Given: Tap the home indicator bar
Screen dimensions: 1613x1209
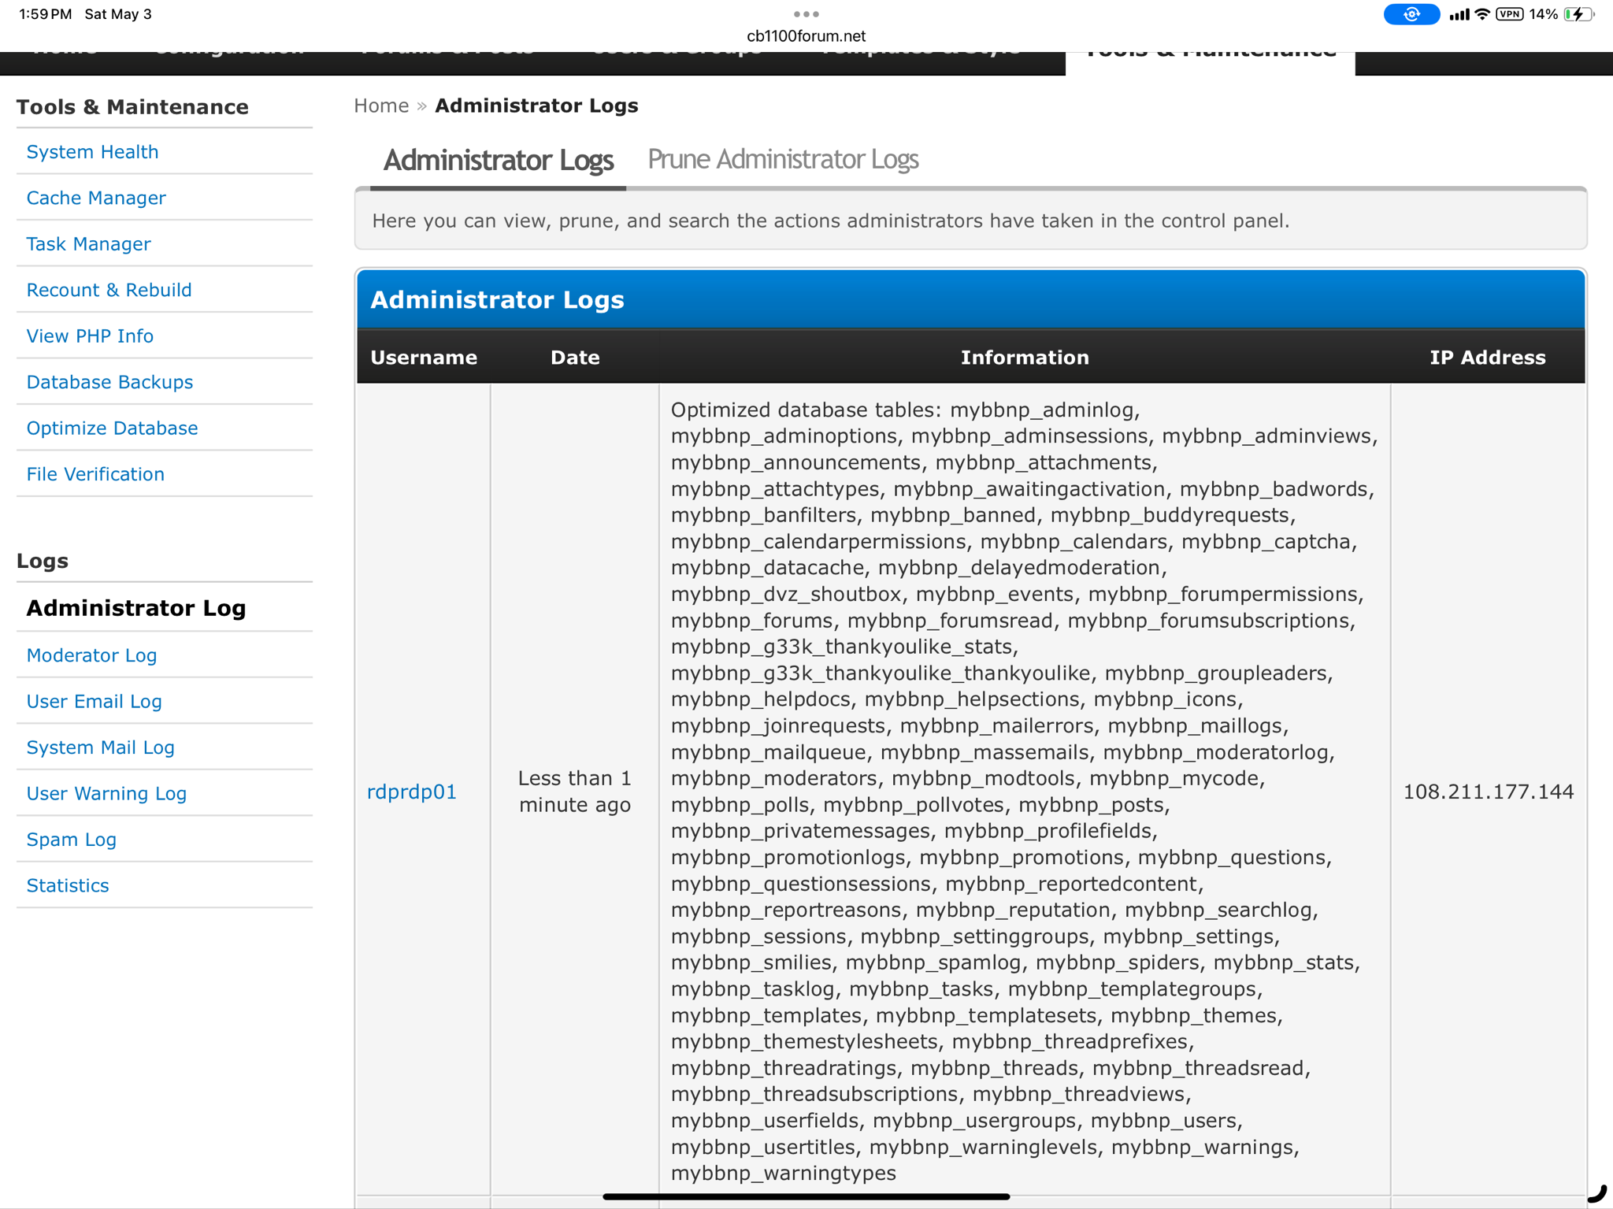Looking at the screenshot, I should tap(806, 1196).
